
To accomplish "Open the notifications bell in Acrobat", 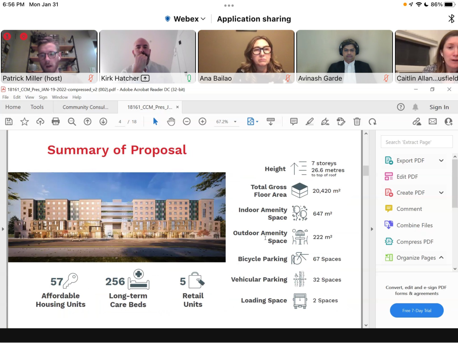I will coord(415,107).
